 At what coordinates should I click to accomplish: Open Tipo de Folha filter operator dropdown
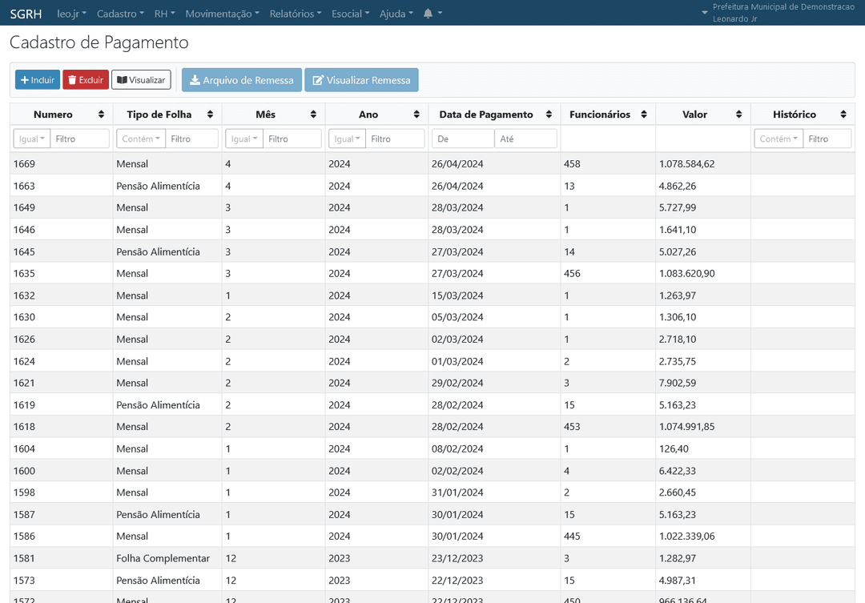click(141, 139)
